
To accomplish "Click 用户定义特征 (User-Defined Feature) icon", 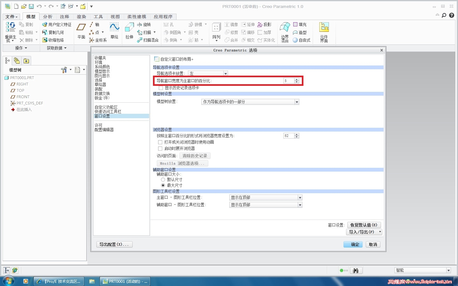I will (x=57, y=24).
